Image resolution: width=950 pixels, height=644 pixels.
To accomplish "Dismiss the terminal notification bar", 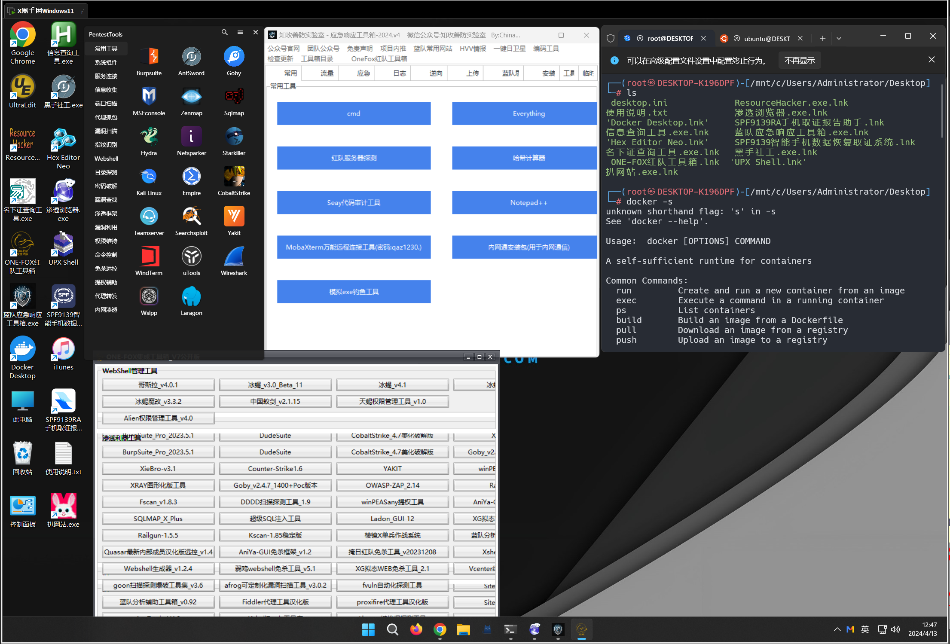I will click(932, 60).
